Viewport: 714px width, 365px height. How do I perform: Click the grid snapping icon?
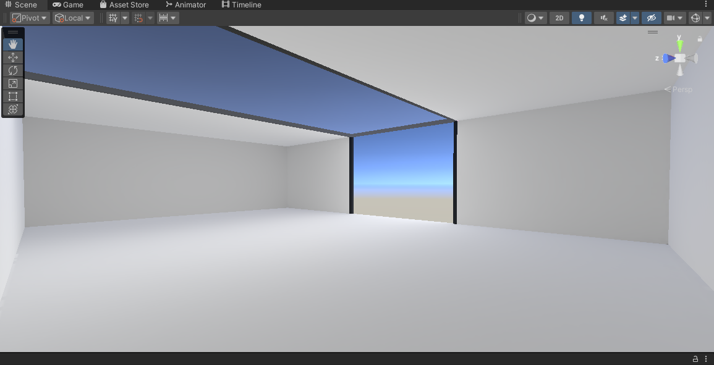[x=138, y=18]
